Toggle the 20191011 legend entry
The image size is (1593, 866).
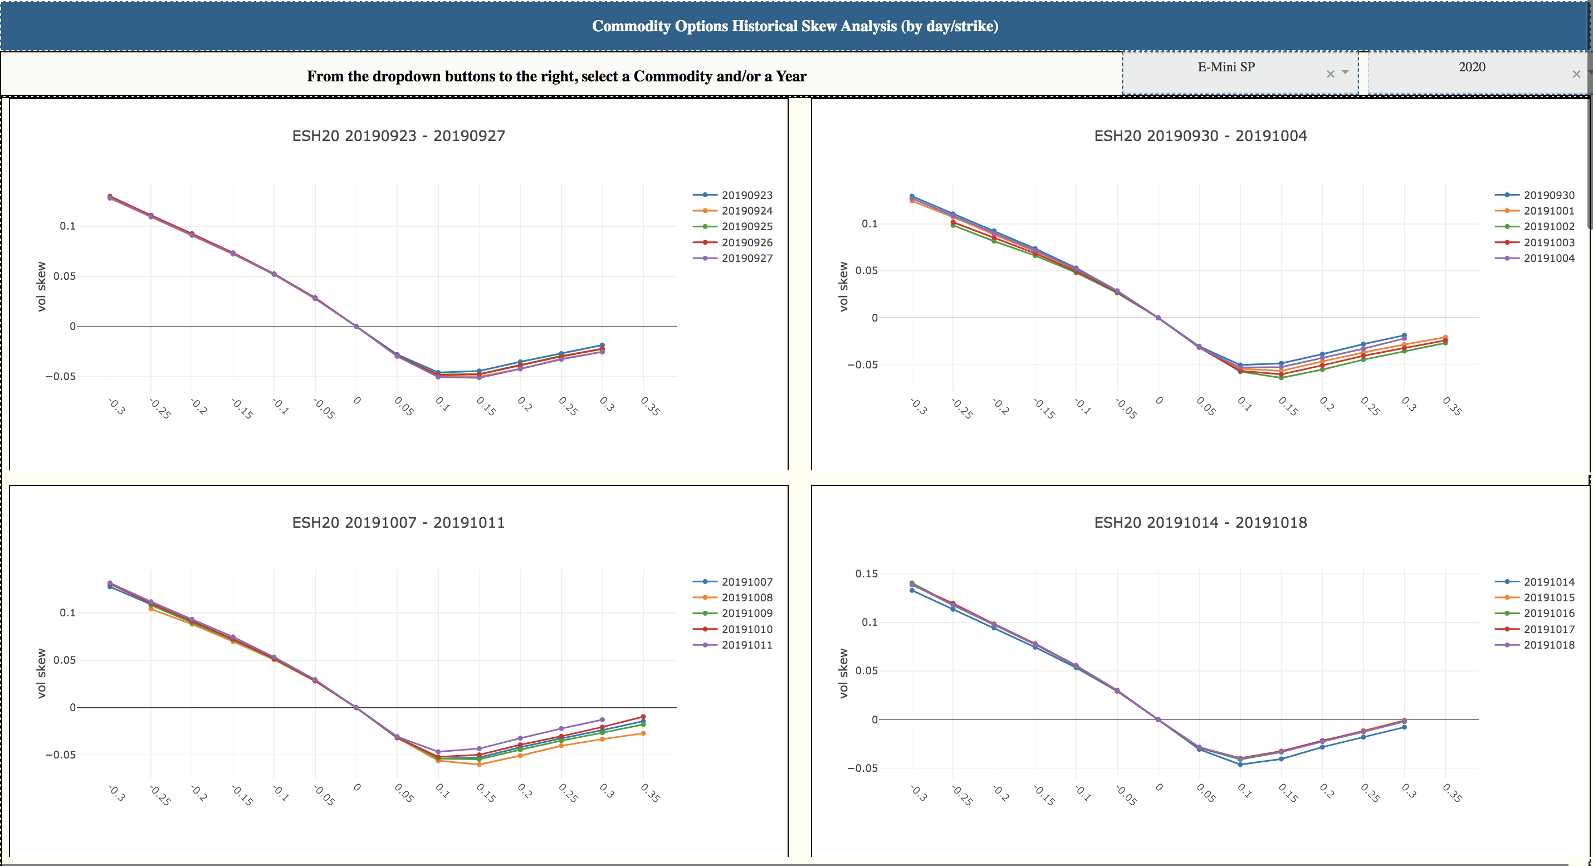click(x=746, y=645)
